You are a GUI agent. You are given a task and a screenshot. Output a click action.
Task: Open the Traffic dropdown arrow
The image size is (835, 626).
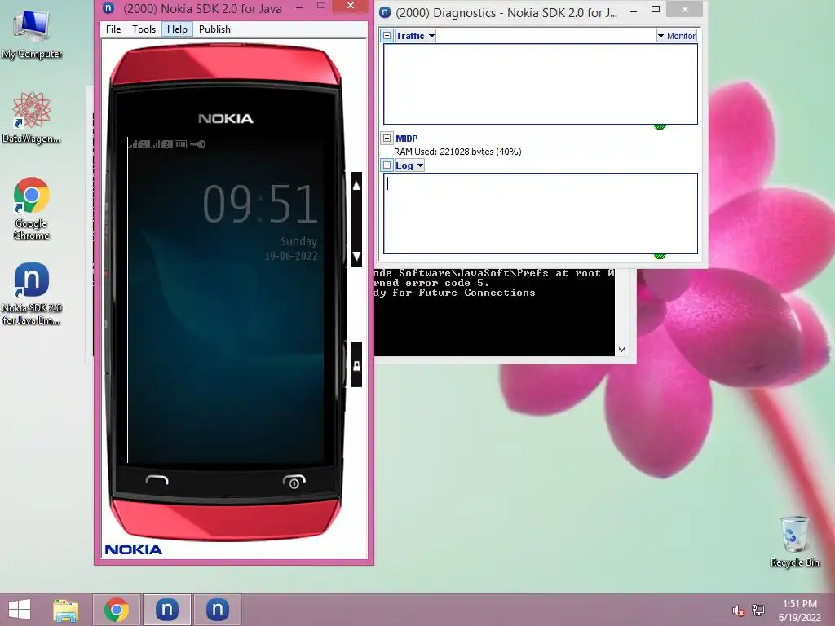tap(431, 36)
